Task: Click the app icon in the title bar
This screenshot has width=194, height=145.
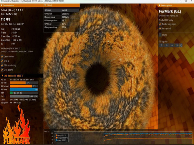Action: 2,1
